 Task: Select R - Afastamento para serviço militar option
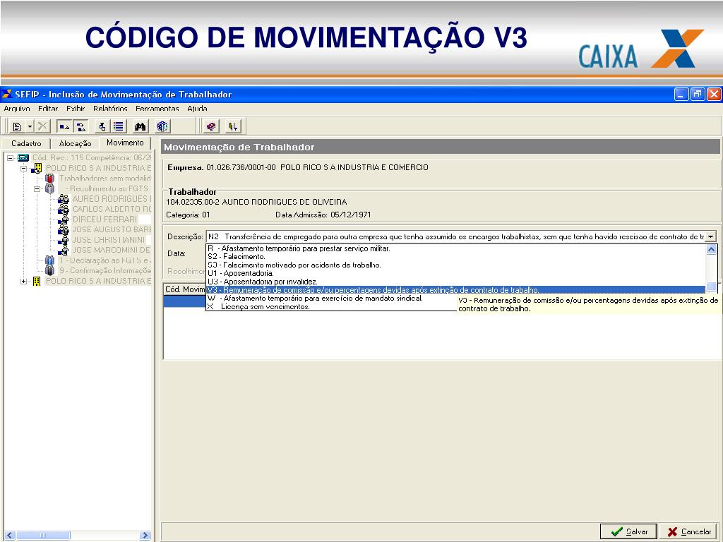[455, 248]
